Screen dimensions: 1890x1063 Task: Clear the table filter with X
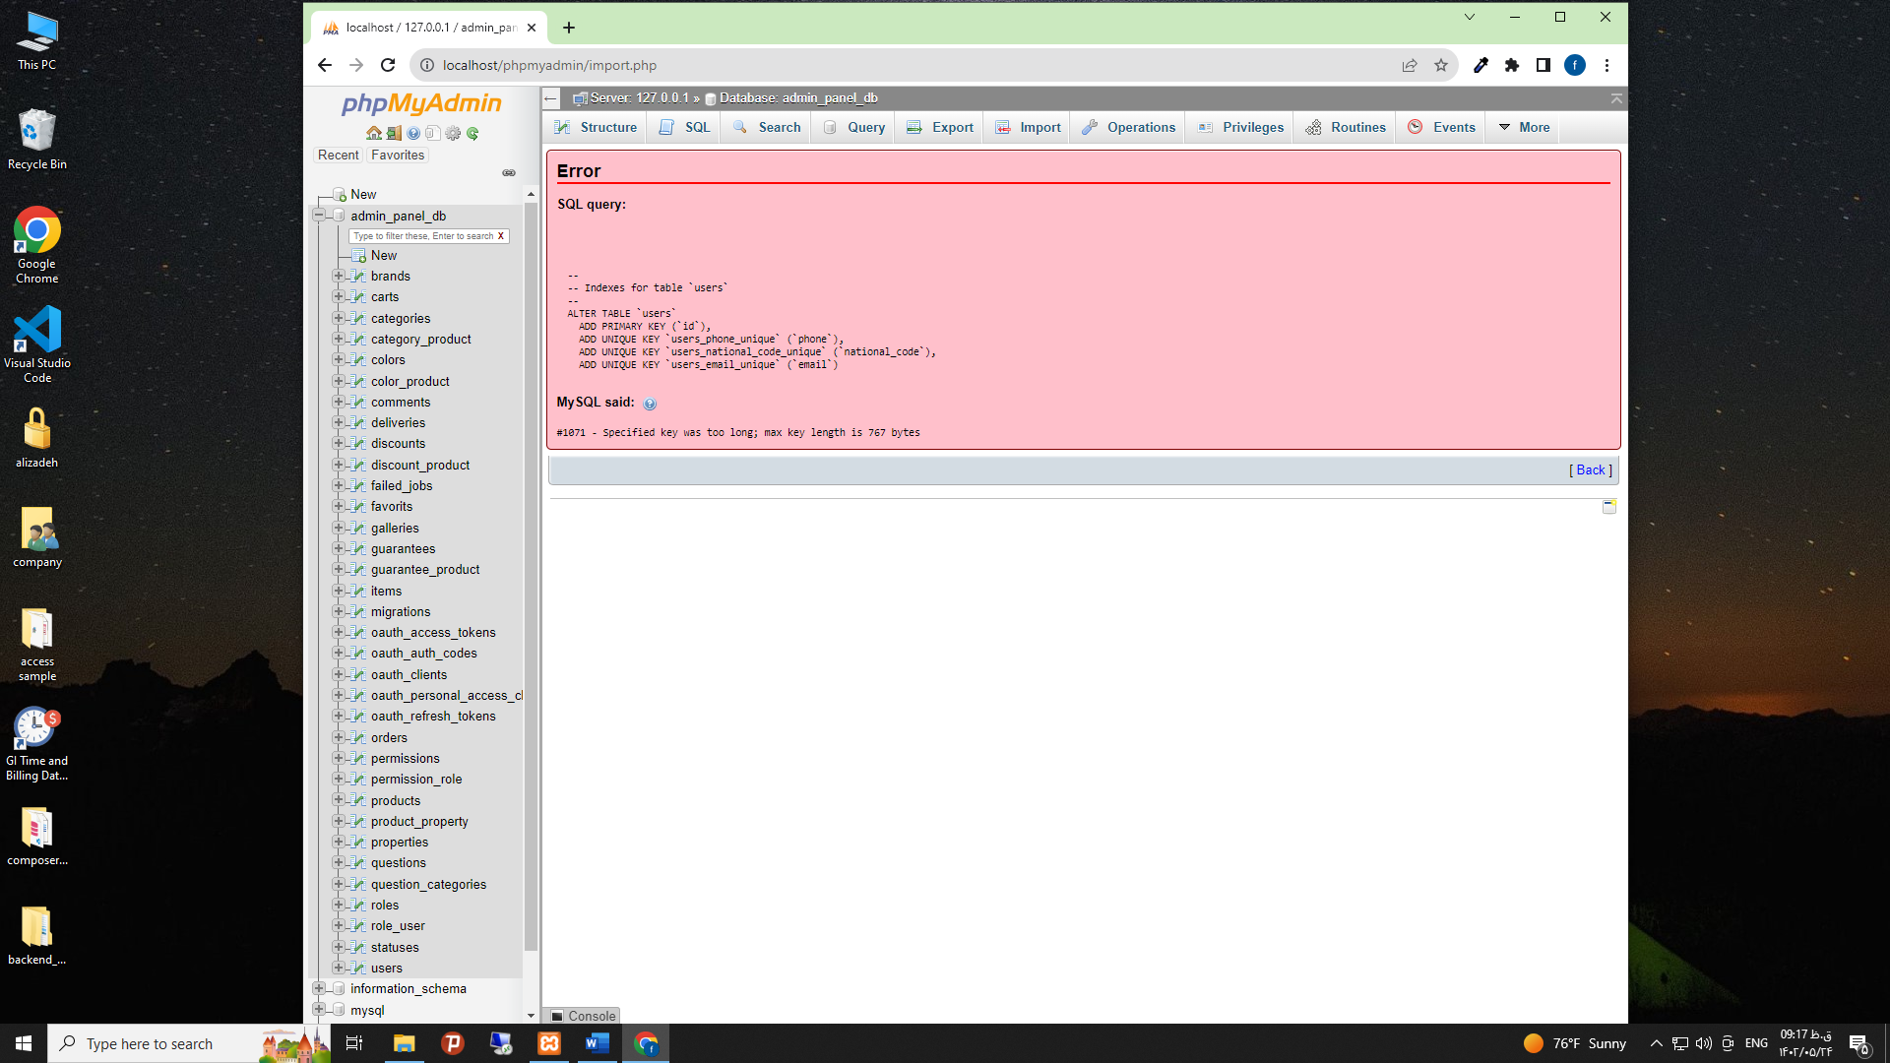pos(501,236)
